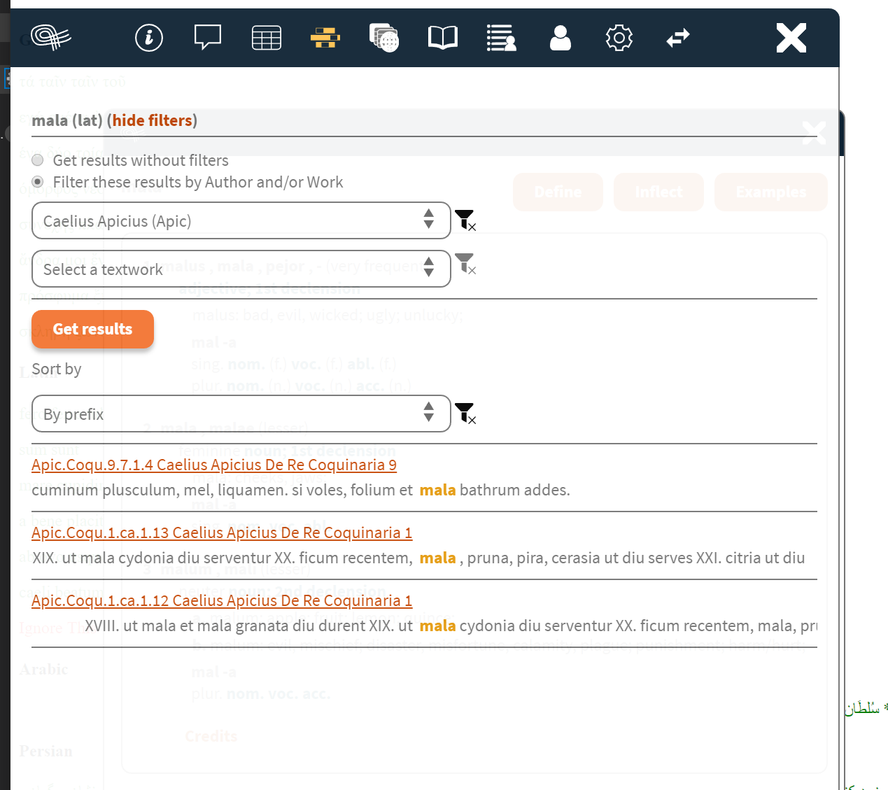Select Get results without filters option

38,160
